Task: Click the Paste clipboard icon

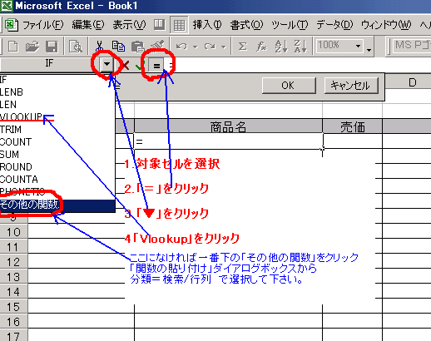Action: 137,47
